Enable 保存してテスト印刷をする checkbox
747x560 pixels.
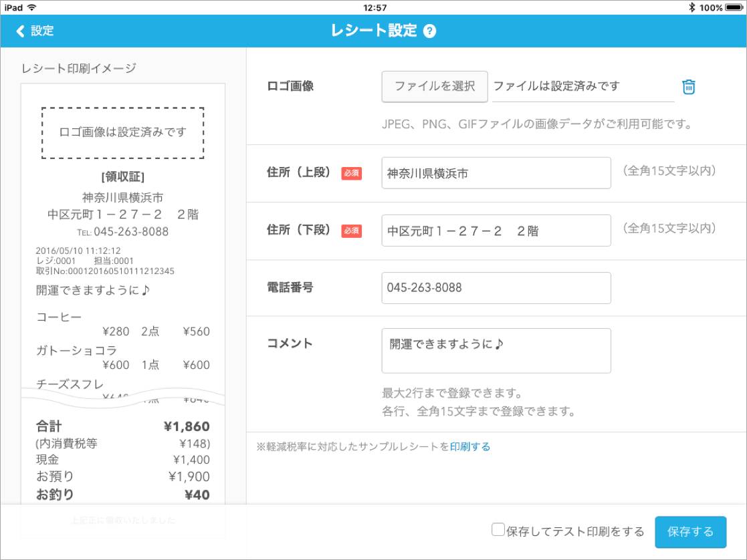(x=498, y=530)
